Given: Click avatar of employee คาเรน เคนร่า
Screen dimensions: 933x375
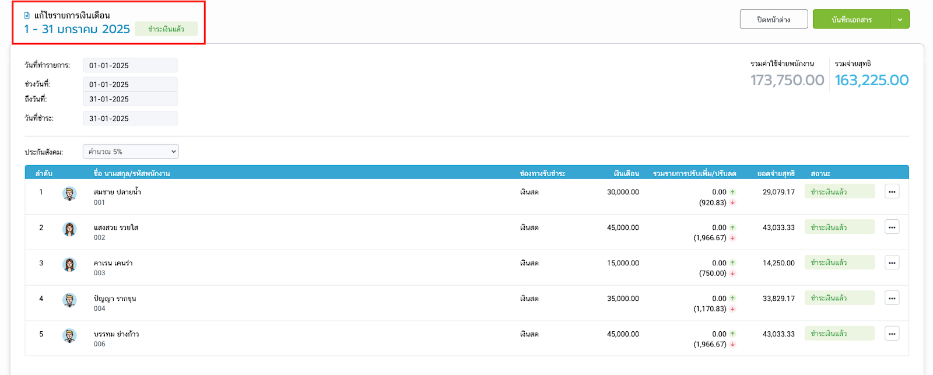Looking at the screenshot, I should pyautogui.click(x=69, y=265).
